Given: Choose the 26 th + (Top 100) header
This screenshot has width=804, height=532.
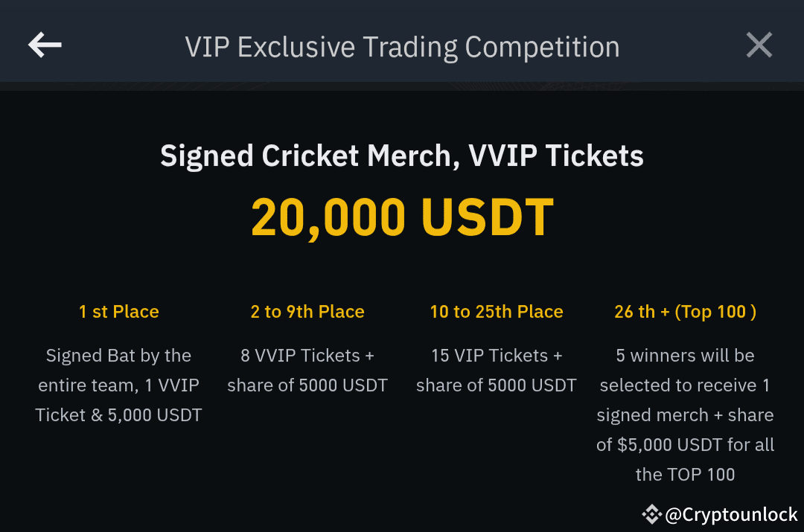Looking at the screenshot, I should coord(685,312).
